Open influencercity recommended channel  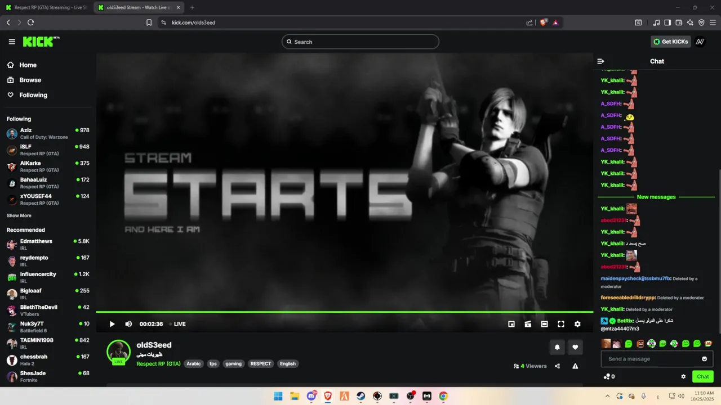point(48,277)
